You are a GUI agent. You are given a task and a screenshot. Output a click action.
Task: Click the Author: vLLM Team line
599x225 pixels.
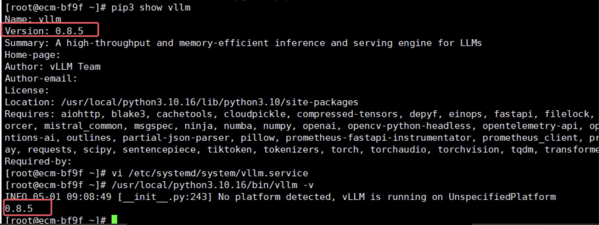pos(53,66)
